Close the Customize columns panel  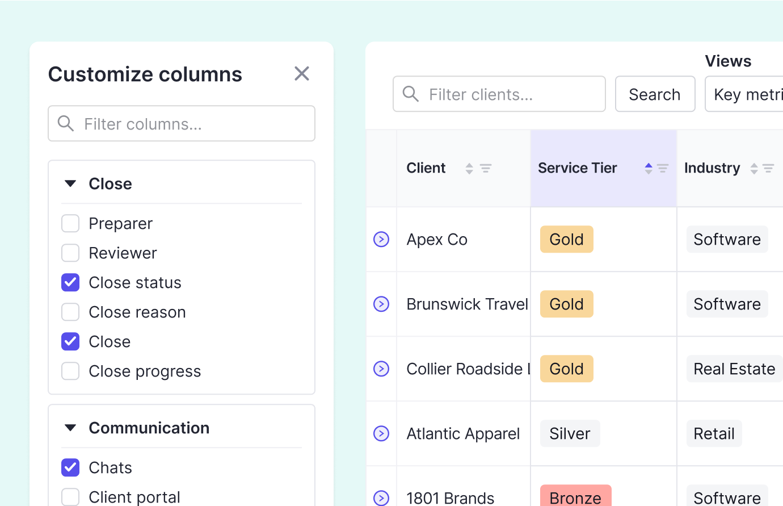coord(302,73)
